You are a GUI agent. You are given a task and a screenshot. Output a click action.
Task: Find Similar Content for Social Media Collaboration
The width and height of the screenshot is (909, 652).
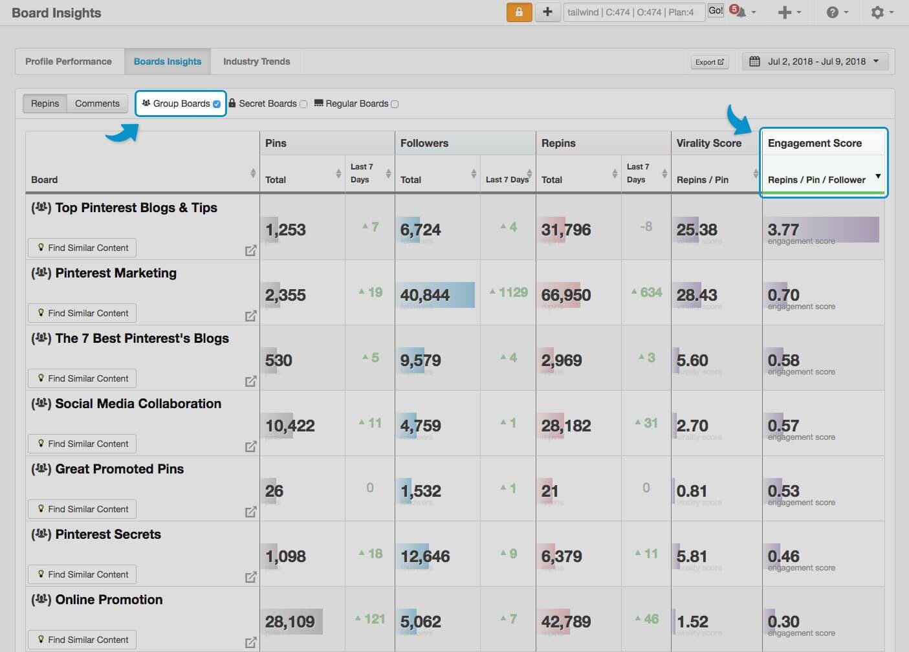pyautogui.click(x=82, y=444)
